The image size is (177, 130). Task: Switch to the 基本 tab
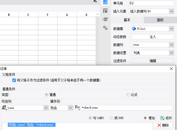(127, 20)
